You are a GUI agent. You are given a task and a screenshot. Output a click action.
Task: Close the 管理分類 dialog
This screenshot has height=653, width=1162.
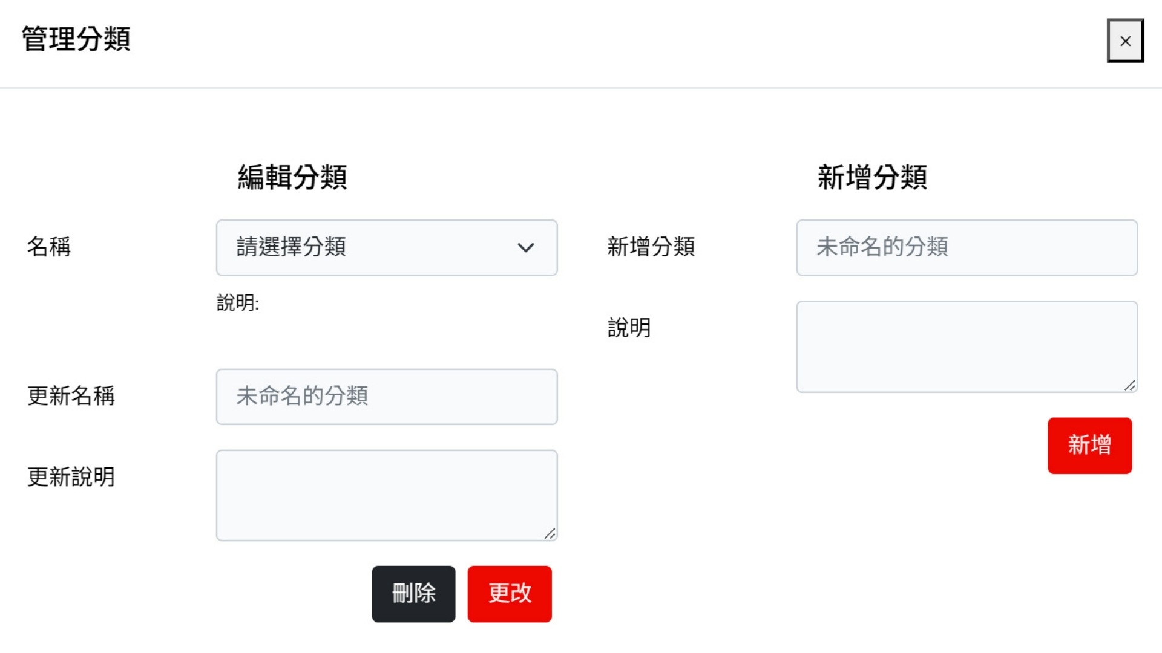point(1125,41)
